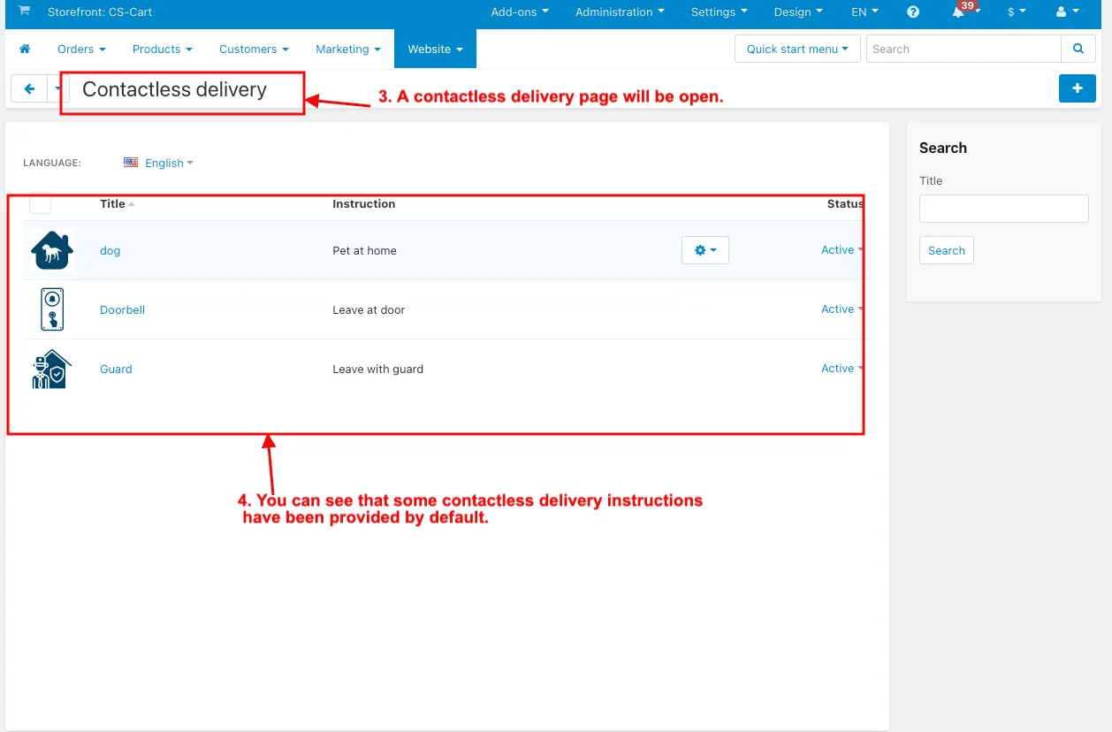Open the dropdown caret beside back arrow
1112x732 pixels.
point(57,88)
